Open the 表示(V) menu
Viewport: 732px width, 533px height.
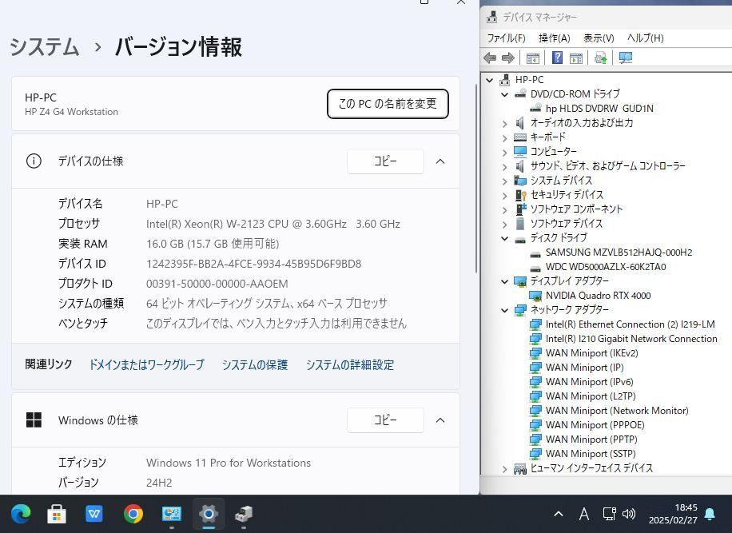pos(598,38)
